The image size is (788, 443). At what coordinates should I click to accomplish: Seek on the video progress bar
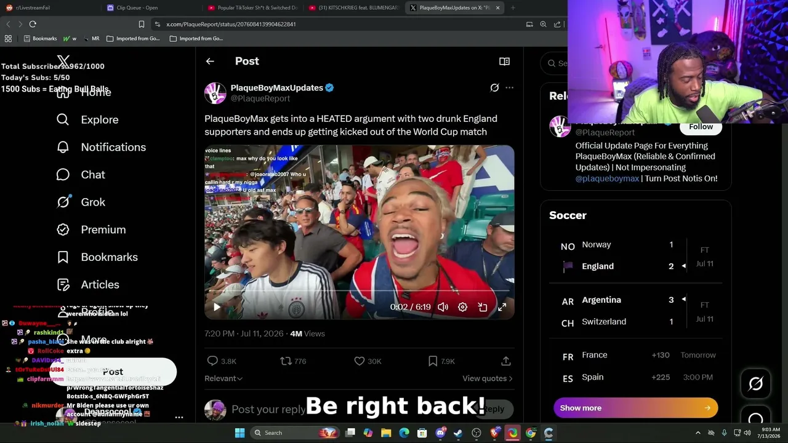click(x=360, y=290)
